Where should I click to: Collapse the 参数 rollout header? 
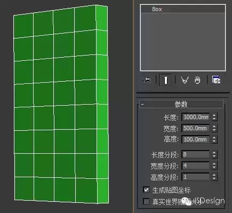pos(181,104)
